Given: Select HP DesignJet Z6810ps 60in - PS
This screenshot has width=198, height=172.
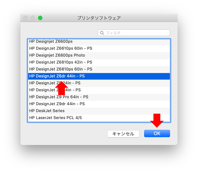Looking at the screenshot, I should pyautogui.click(x=99, y=69).
